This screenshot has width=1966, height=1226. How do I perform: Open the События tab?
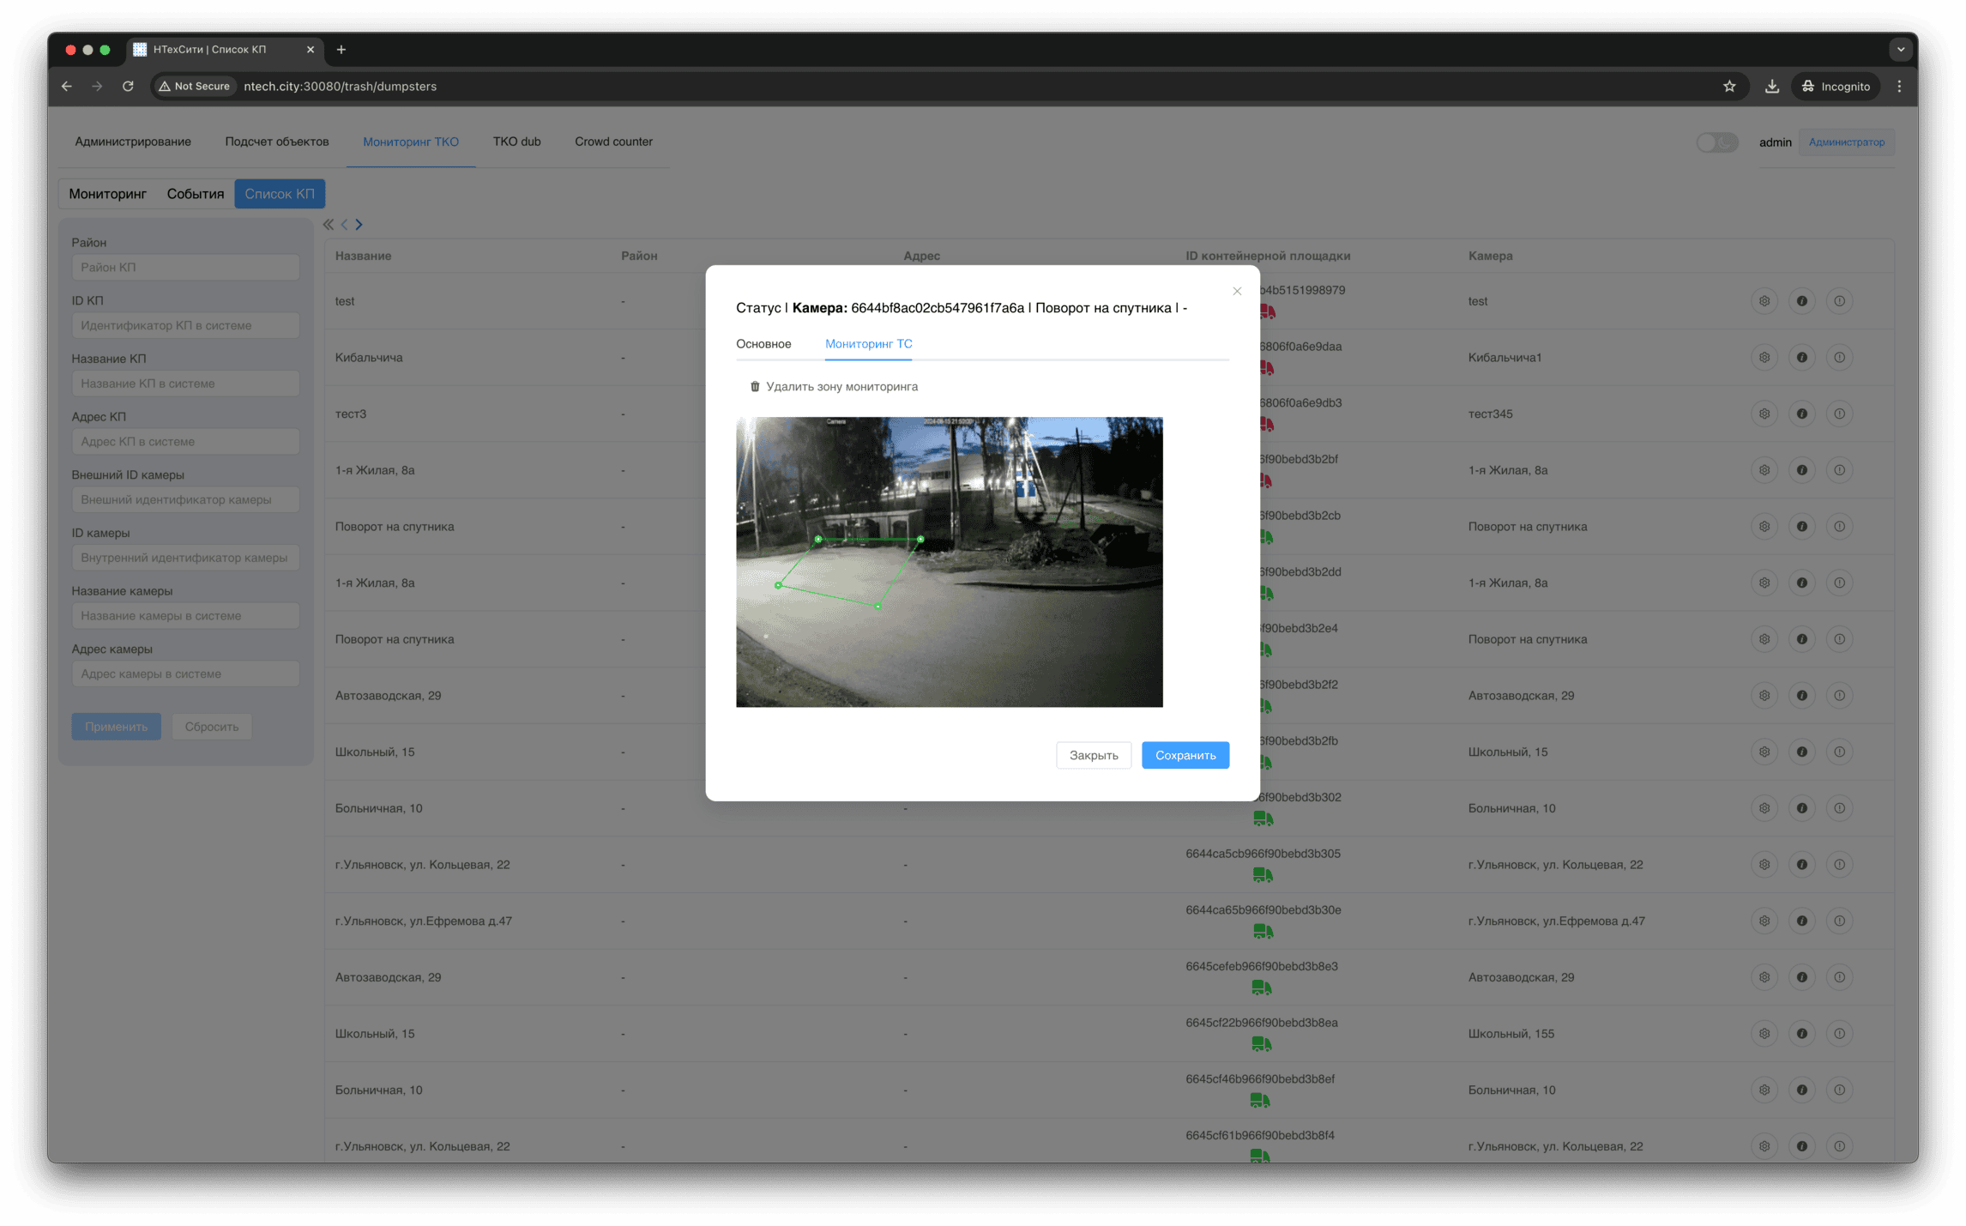195,194
